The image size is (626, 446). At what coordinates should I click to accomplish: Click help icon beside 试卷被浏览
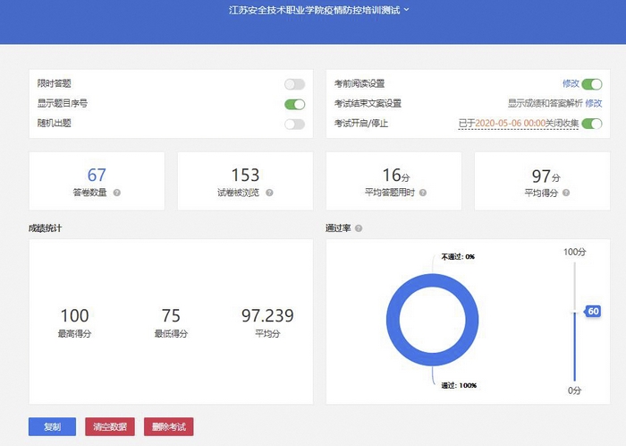(x=269, y=193)
